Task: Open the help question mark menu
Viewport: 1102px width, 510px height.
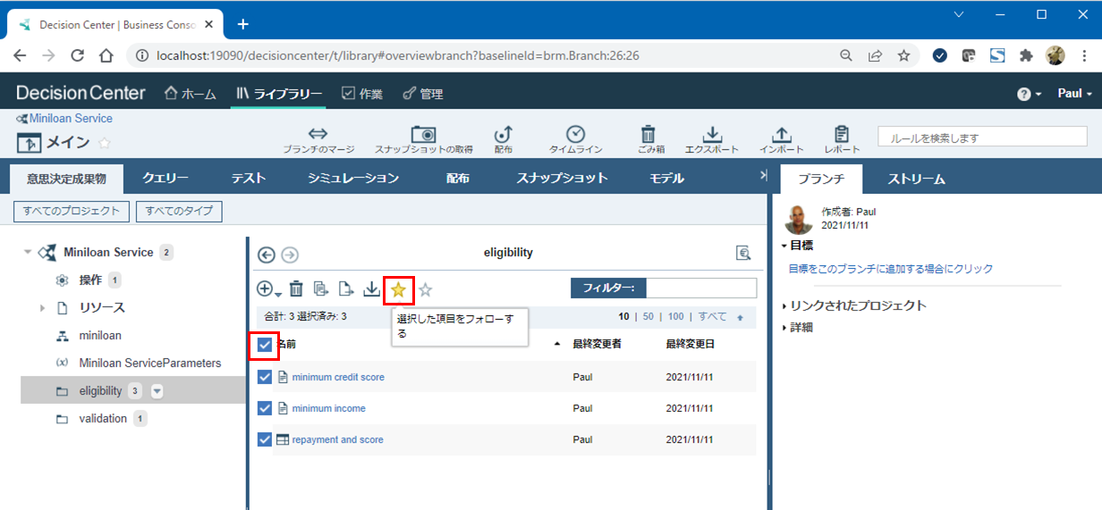Action: click(x=1029, y=94)
